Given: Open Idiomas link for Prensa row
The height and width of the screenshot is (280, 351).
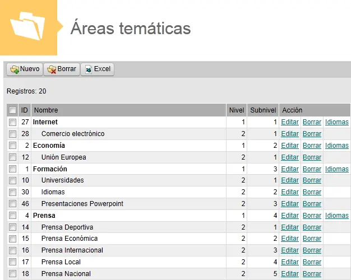Looking at the screenshot, I should 336,216.
